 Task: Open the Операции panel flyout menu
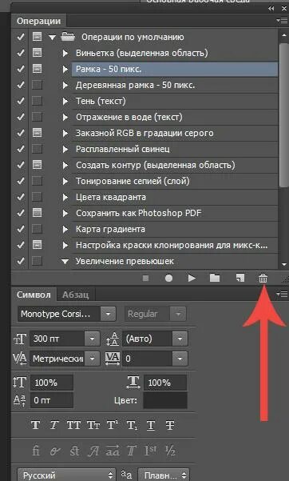tap(283, 21)
